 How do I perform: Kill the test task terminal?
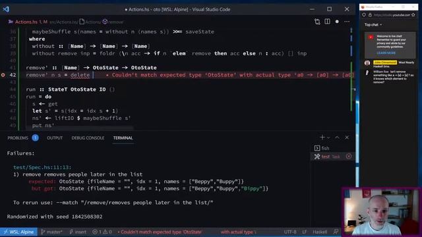click(349, 157)
